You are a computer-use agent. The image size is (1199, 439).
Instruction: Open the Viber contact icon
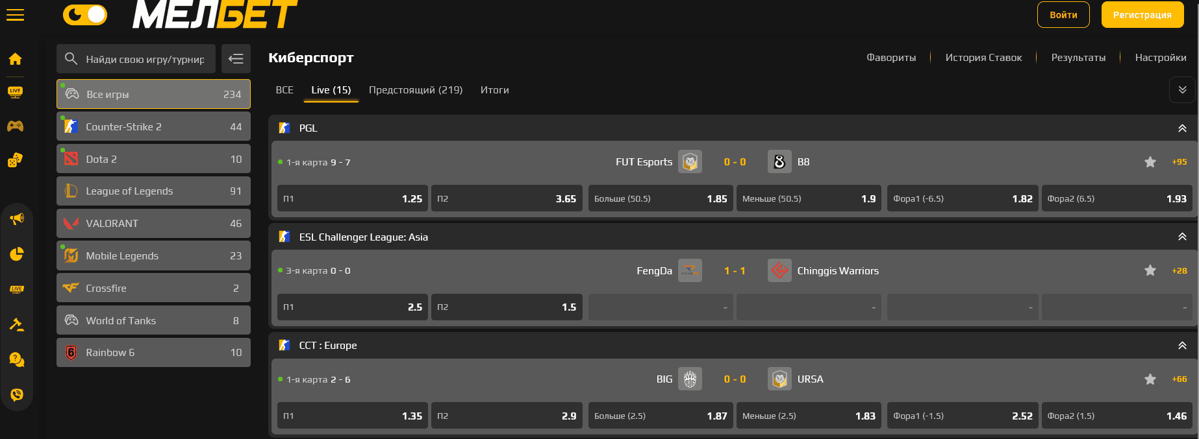click(17, 394)
